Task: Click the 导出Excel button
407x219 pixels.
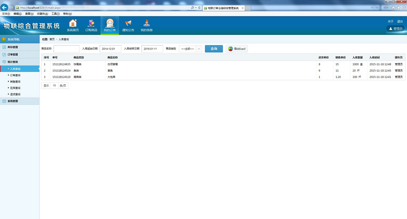Action: click(x=237, y=49)
